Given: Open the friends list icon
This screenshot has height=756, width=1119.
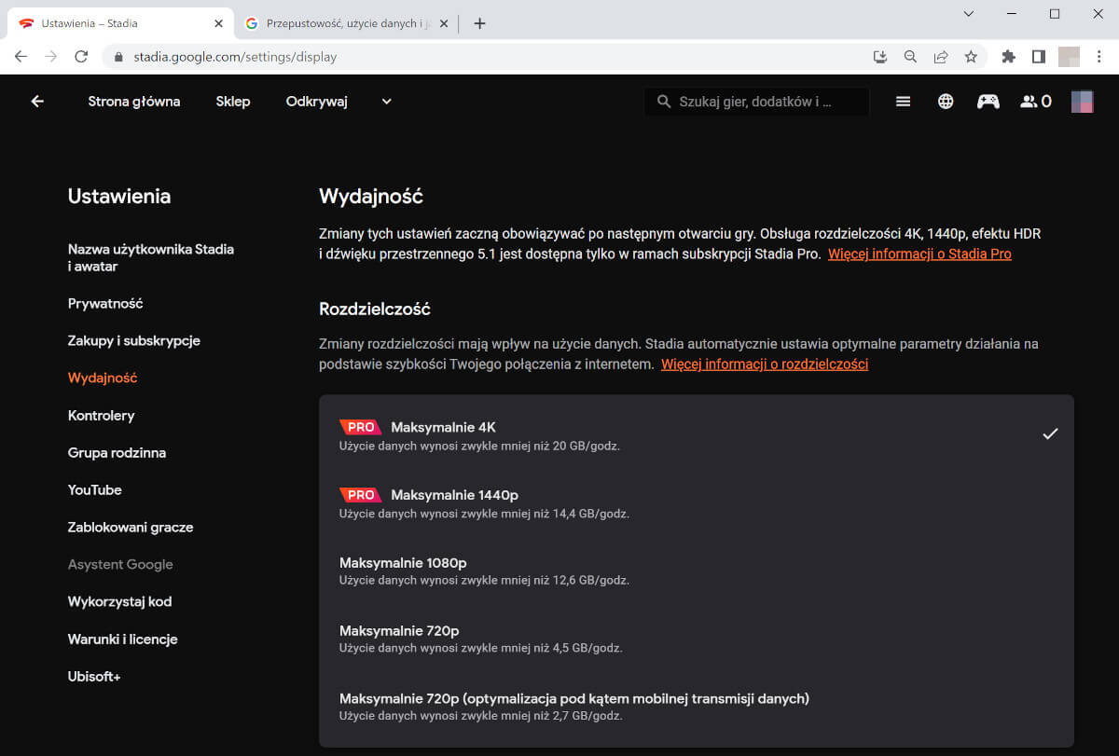Looking at the screenshot, I should 1035,102.
